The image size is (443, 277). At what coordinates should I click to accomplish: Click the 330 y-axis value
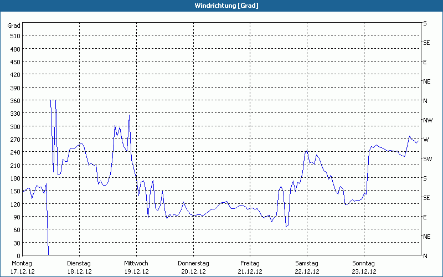(16, 114)
